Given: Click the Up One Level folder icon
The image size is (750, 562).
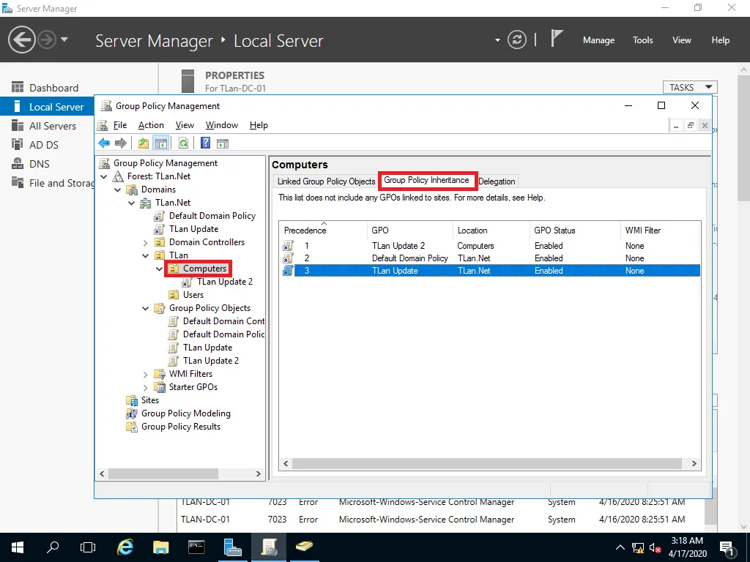Looking at the screenshot, I should click(144, 143).
